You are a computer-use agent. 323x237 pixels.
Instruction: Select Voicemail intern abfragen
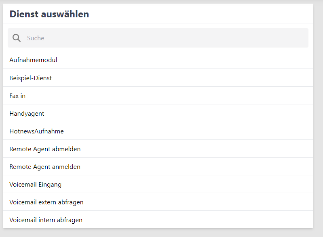click(x=46, y=220)
